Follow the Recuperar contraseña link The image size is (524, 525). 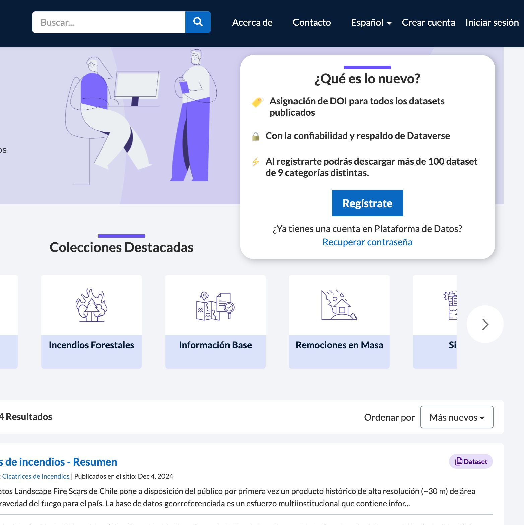[x=368, y=242]
